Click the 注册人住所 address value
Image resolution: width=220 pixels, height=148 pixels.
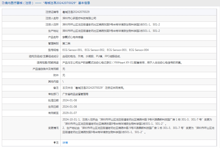(x=111, y=25)
